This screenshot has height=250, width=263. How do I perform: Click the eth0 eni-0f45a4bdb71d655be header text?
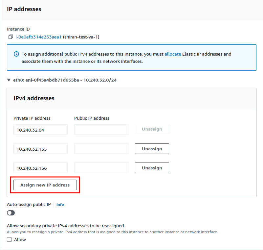[65, 80]
